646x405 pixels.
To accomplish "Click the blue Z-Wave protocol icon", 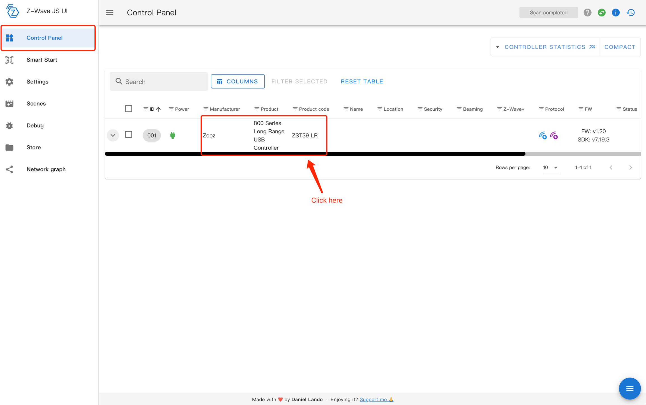I will tap(543, 136).
